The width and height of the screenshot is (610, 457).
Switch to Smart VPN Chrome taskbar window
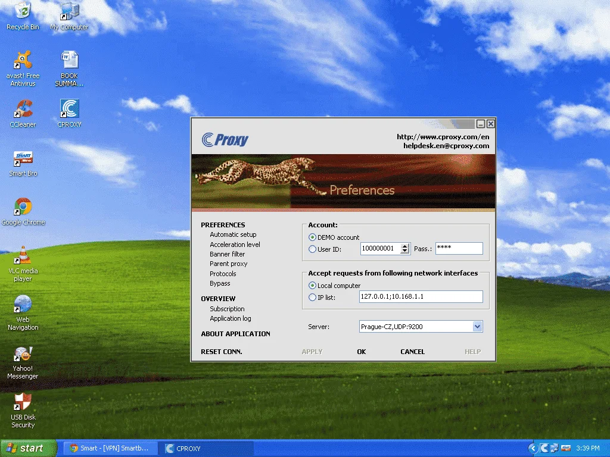pyautogui.click(x=110, y=448)
